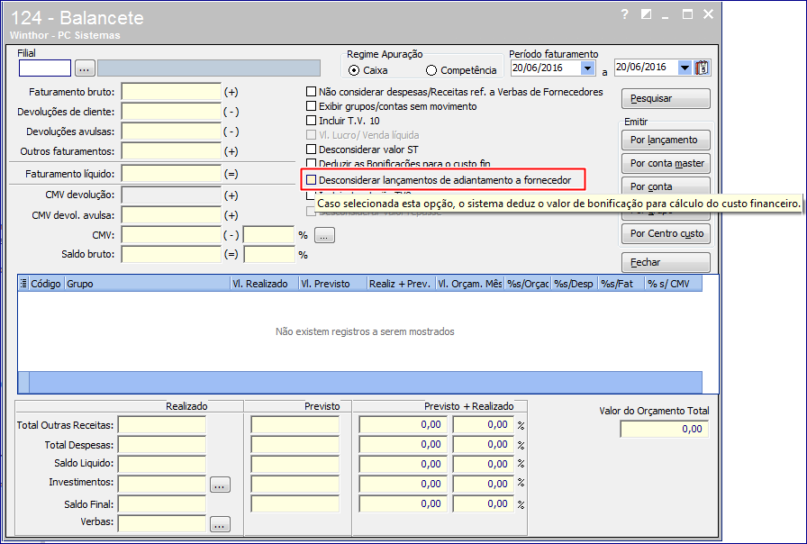Click the Filial code input field
Image resolution: width=807 pixels, height=544 pixels.
click(x=45, y=68)
